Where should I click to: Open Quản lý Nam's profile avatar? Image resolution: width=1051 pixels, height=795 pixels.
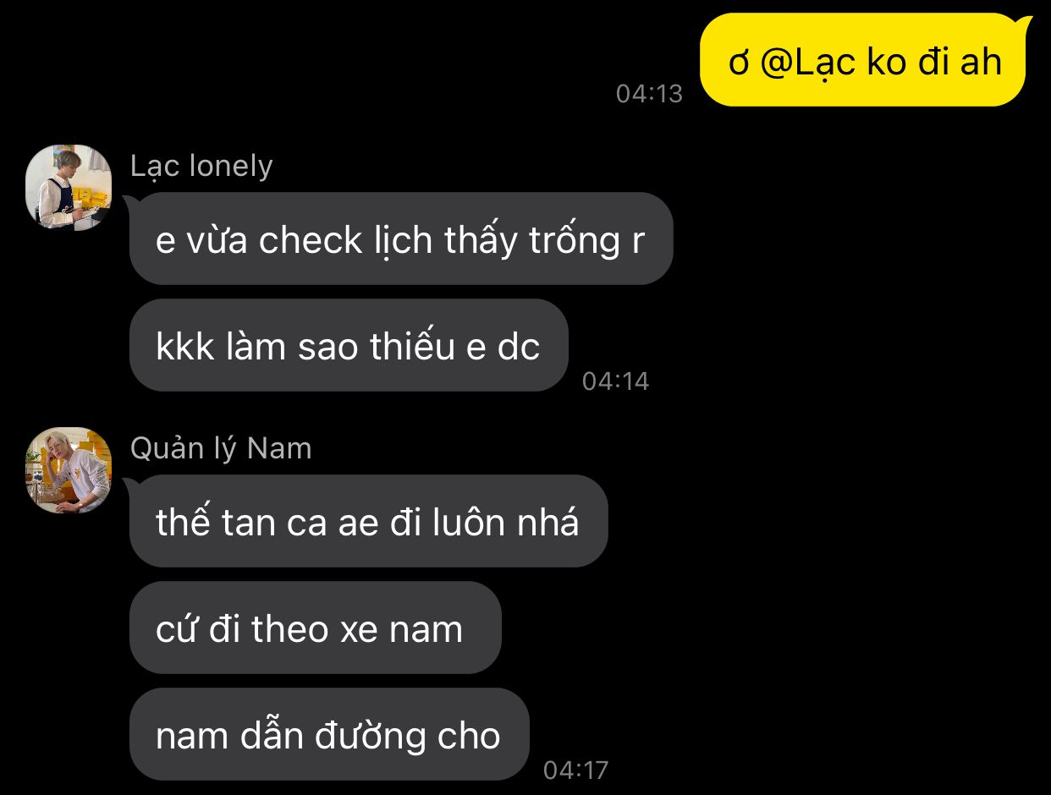[69, 470]
